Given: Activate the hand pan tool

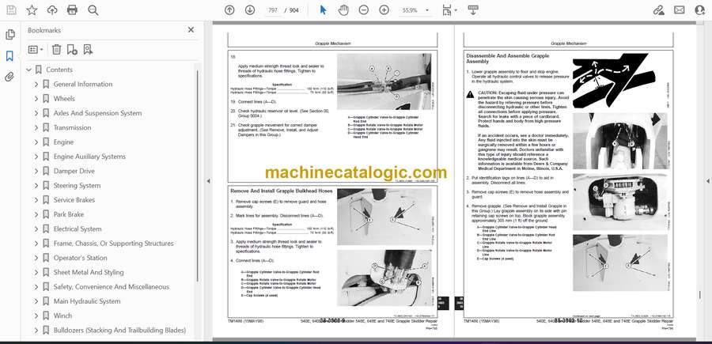Looking at the screenshot, I should click(343, 10).
